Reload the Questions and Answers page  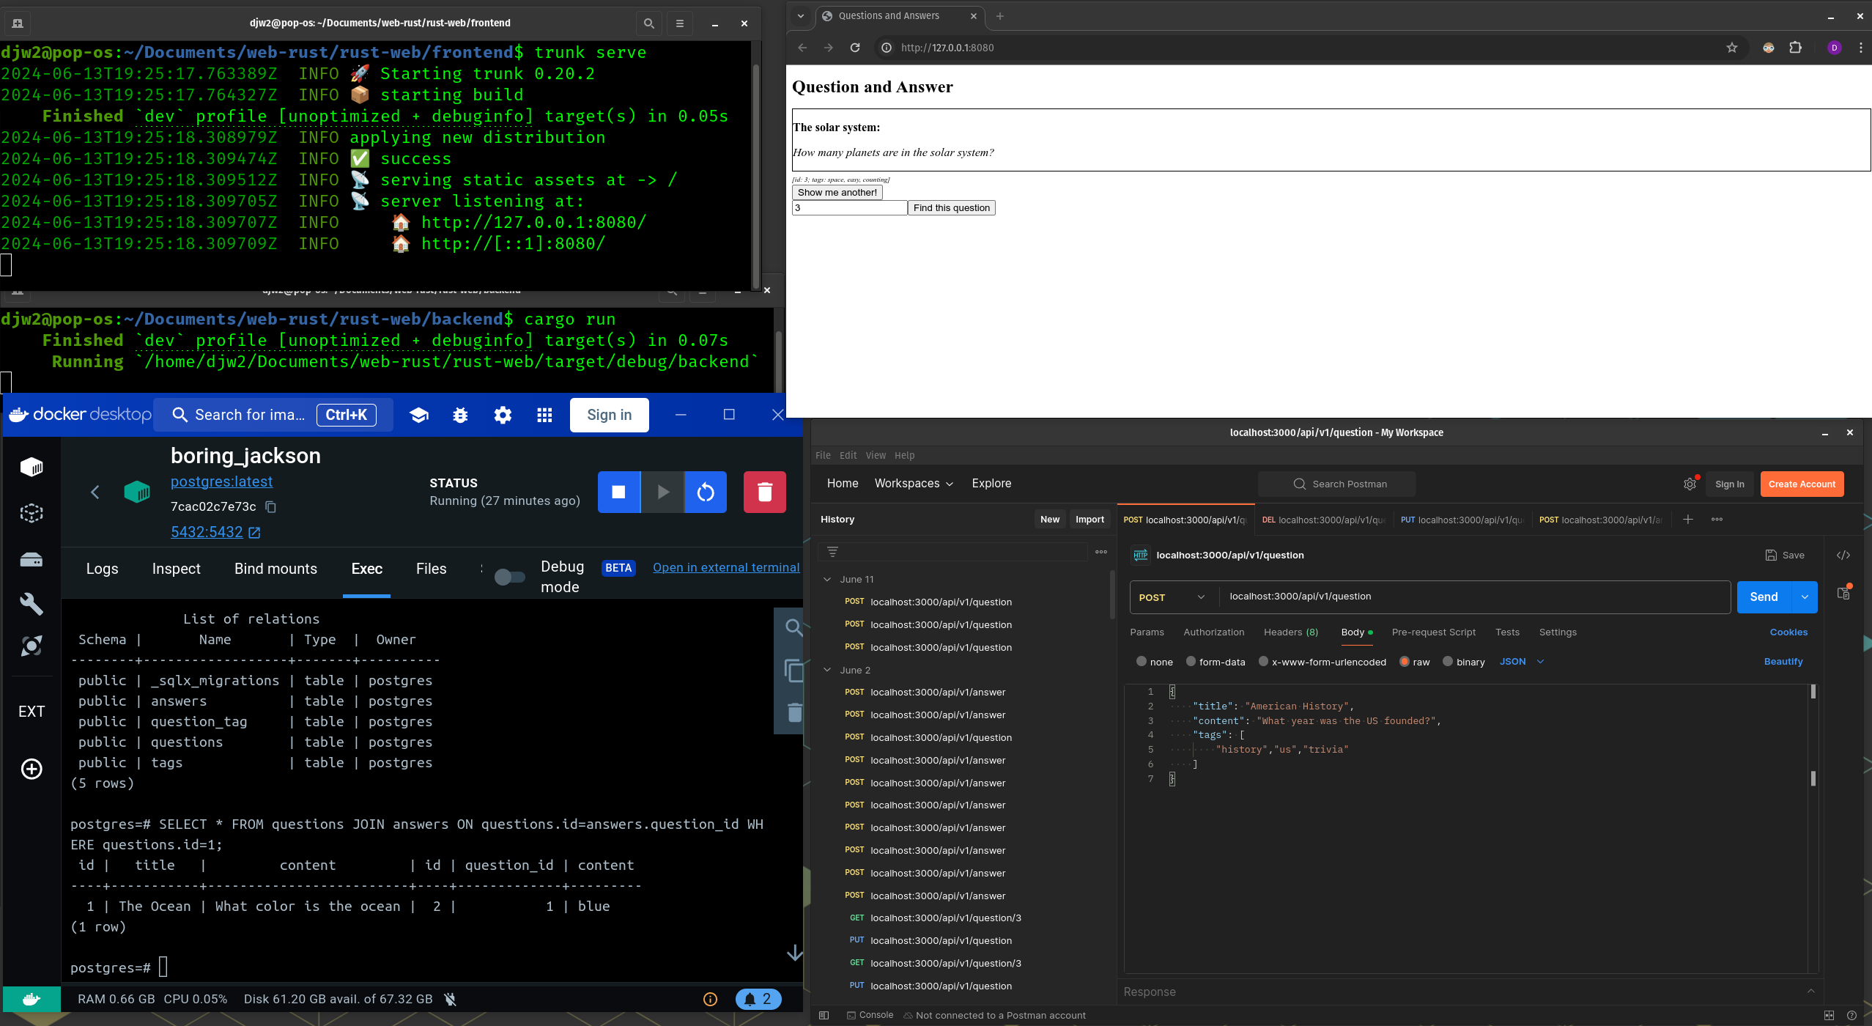(x=854, y=48)
